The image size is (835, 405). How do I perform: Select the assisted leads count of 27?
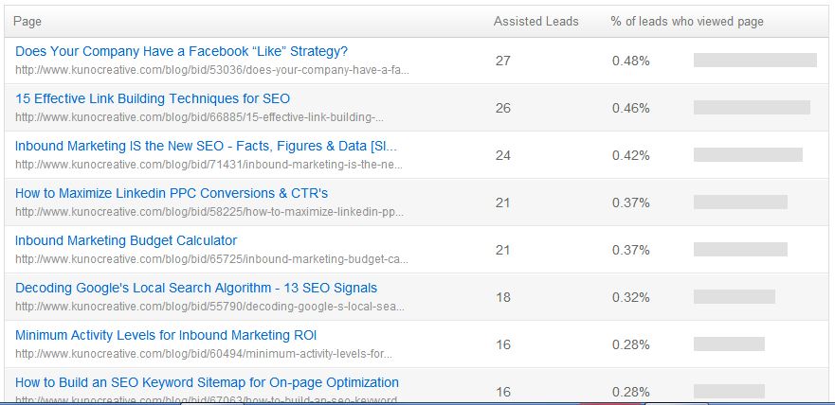(x=503, y=61)
